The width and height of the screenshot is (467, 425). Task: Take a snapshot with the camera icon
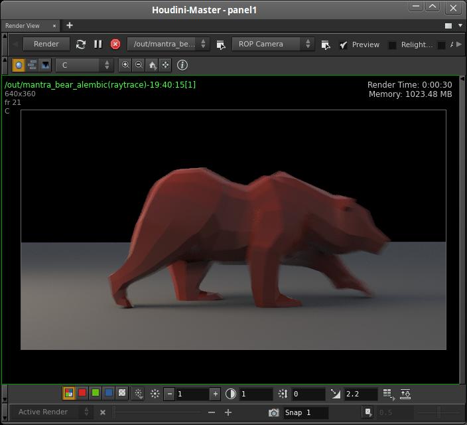pos(273,412)
